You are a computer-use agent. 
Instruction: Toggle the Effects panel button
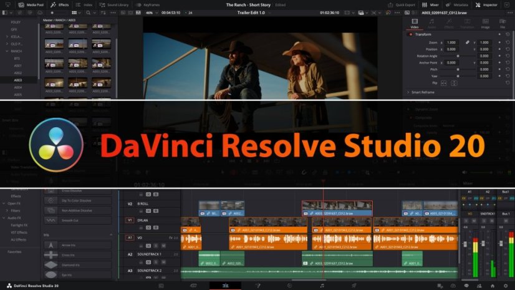[59, 4]
